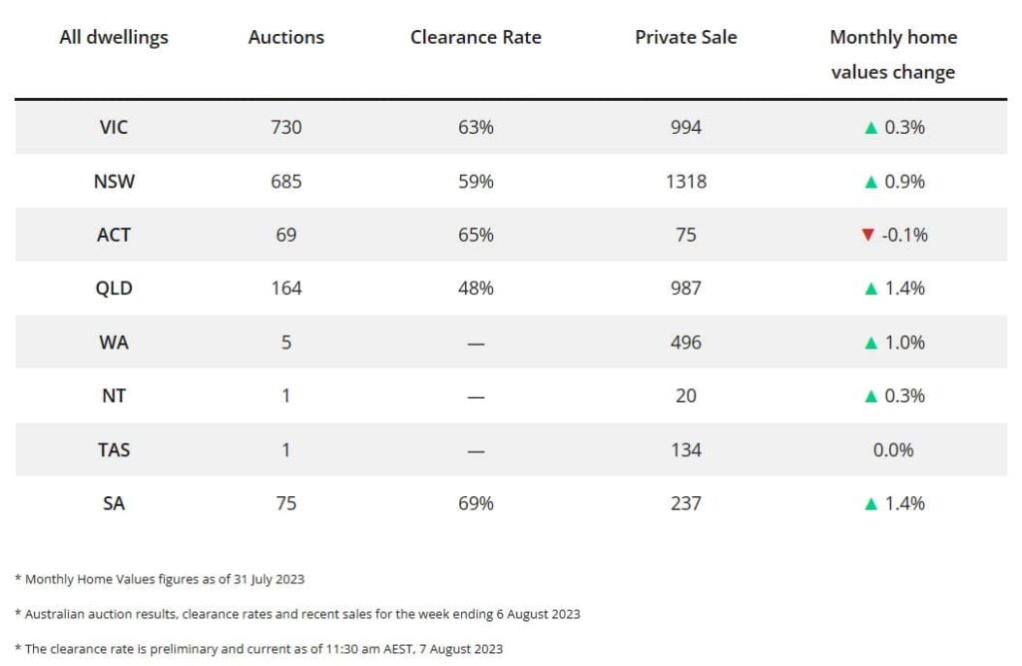Click the green up arrow in QLD row
Viewport: 1022px width, 666px height.
click(x=870, y=289)
